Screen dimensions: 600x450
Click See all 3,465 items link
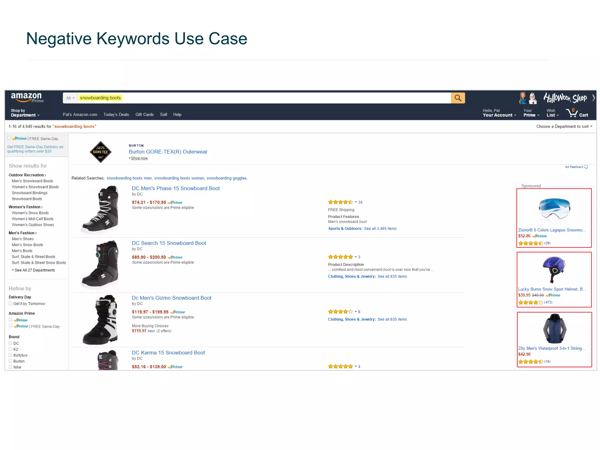[x=380, y=229]
